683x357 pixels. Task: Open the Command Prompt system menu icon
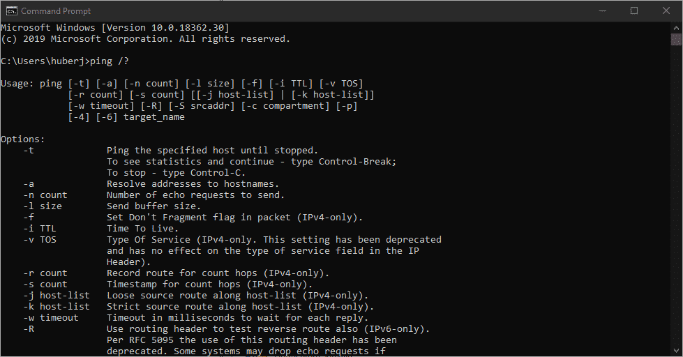[11, 11]
